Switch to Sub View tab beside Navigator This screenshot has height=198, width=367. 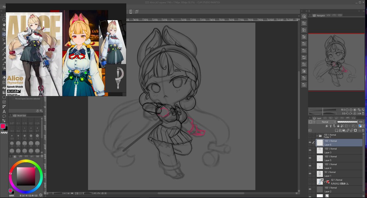coord(329,15)
